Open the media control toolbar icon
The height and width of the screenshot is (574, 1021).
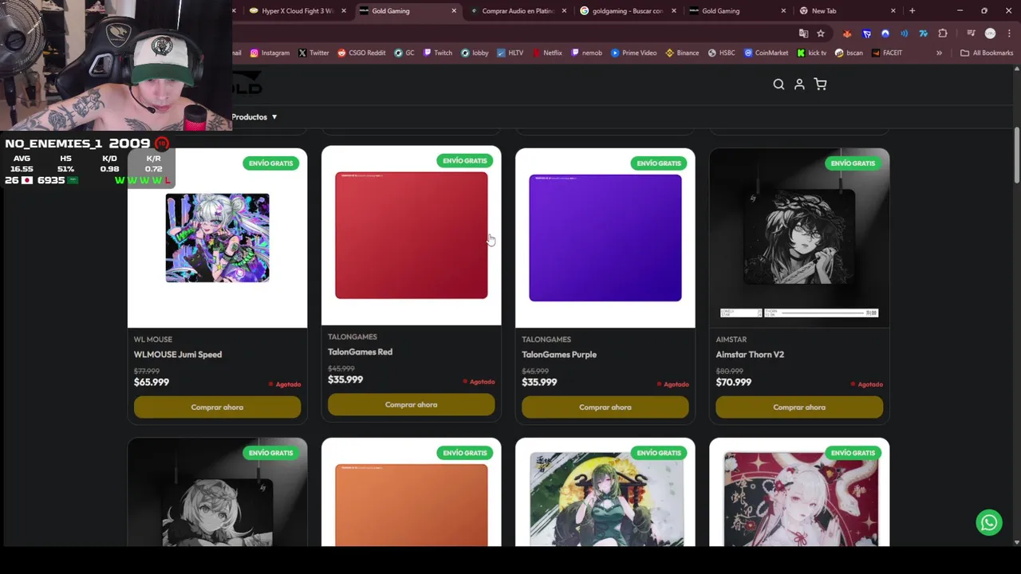coord(971,33)
